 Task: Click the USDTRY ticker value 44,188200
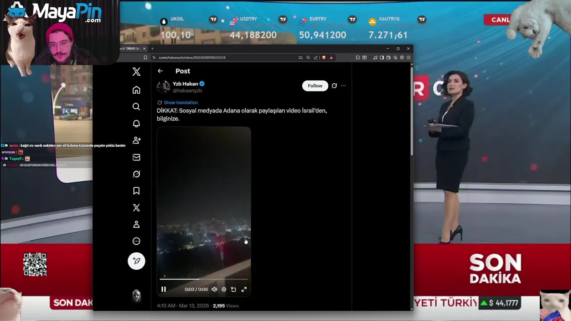point(253,35)
